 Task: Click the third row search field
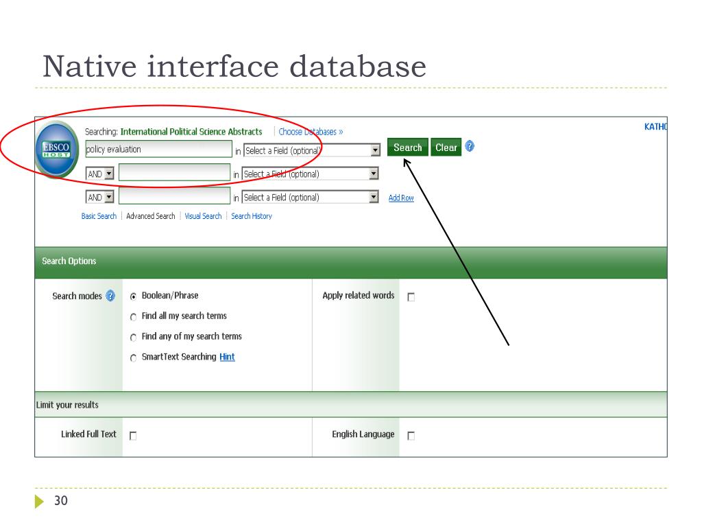(x=174, y=196)
